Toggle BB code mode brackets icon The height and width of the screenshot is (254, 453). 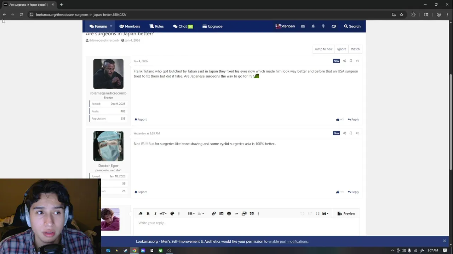click(317, 213)
